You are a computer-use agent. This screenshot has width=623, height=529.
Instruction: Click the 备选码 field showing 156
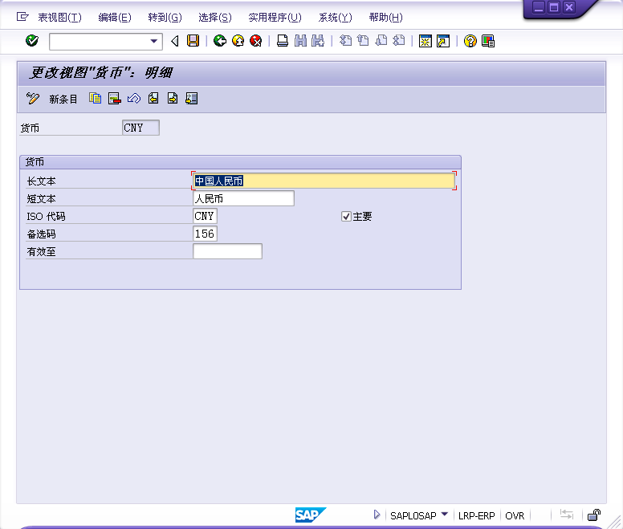point(205,234)
